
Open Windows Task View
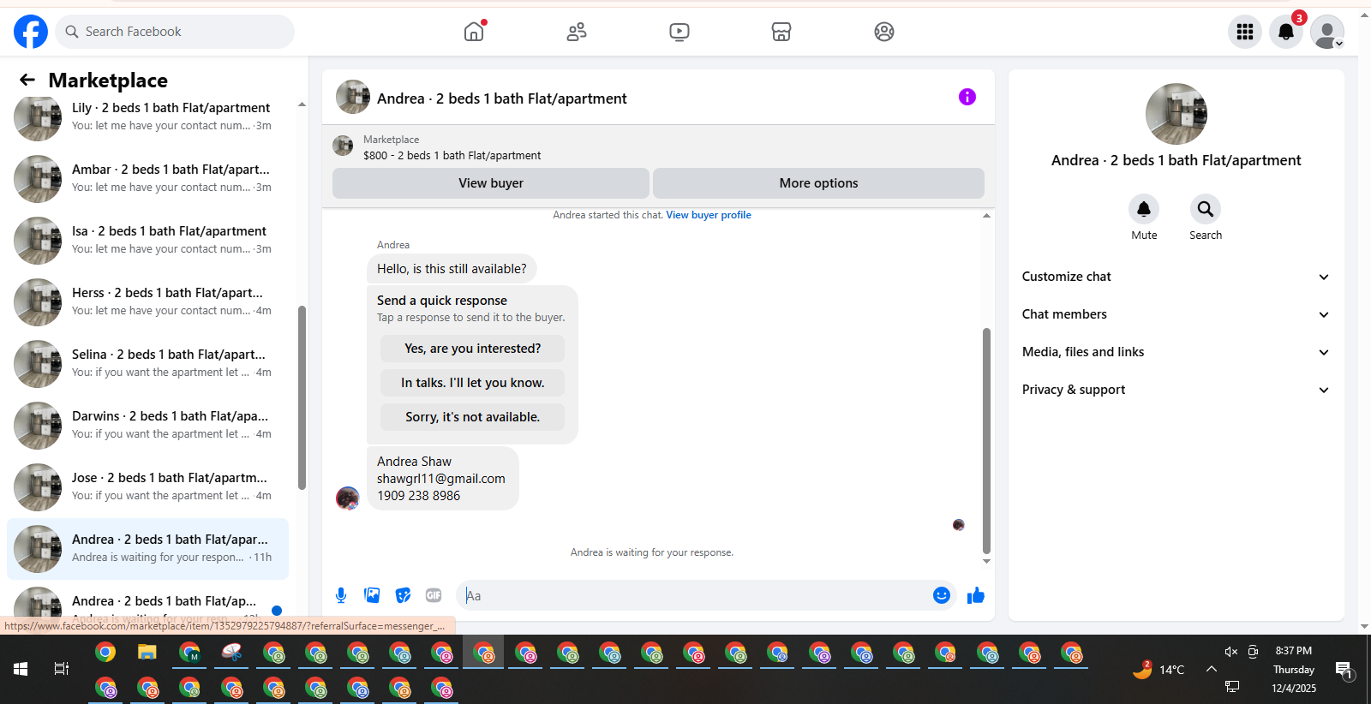click(x=62, y=669)
